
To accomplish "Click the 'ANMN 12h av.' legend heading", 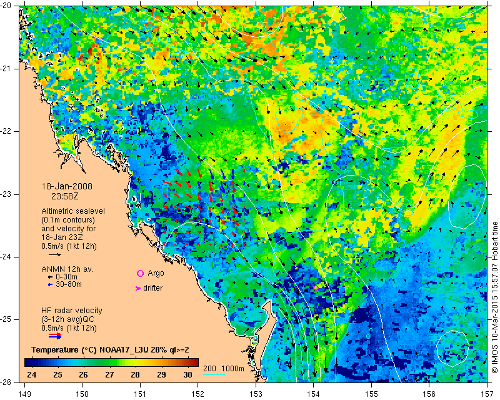I will coord(67,269).
